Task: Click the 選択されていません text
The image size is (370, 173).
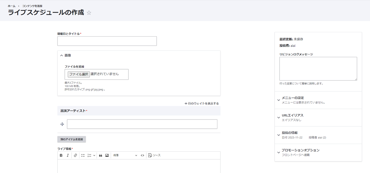Action: pos(105,74)
